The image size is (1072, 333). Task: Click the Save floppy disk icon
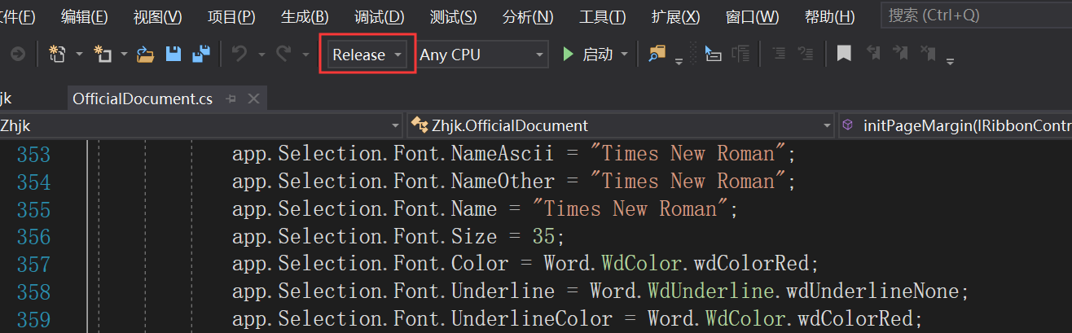coord(174,55)
